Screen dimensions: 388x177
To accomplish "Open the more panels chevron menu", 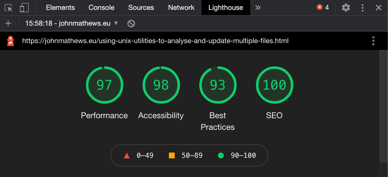I will 258,8.
